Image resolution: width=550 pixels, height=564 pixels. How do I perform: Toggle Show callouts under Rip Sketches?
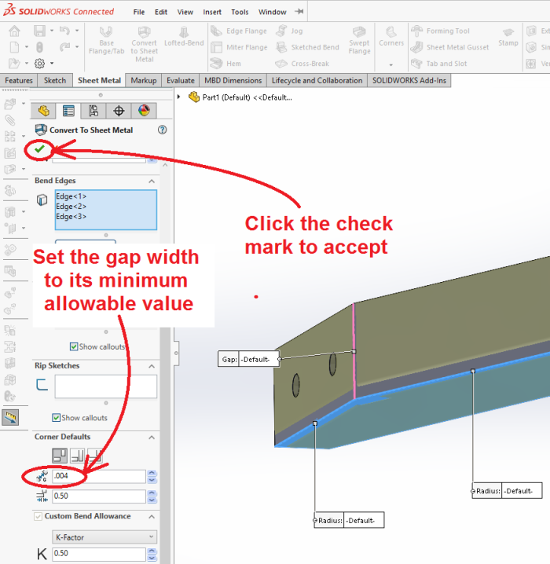pos(57,418)
